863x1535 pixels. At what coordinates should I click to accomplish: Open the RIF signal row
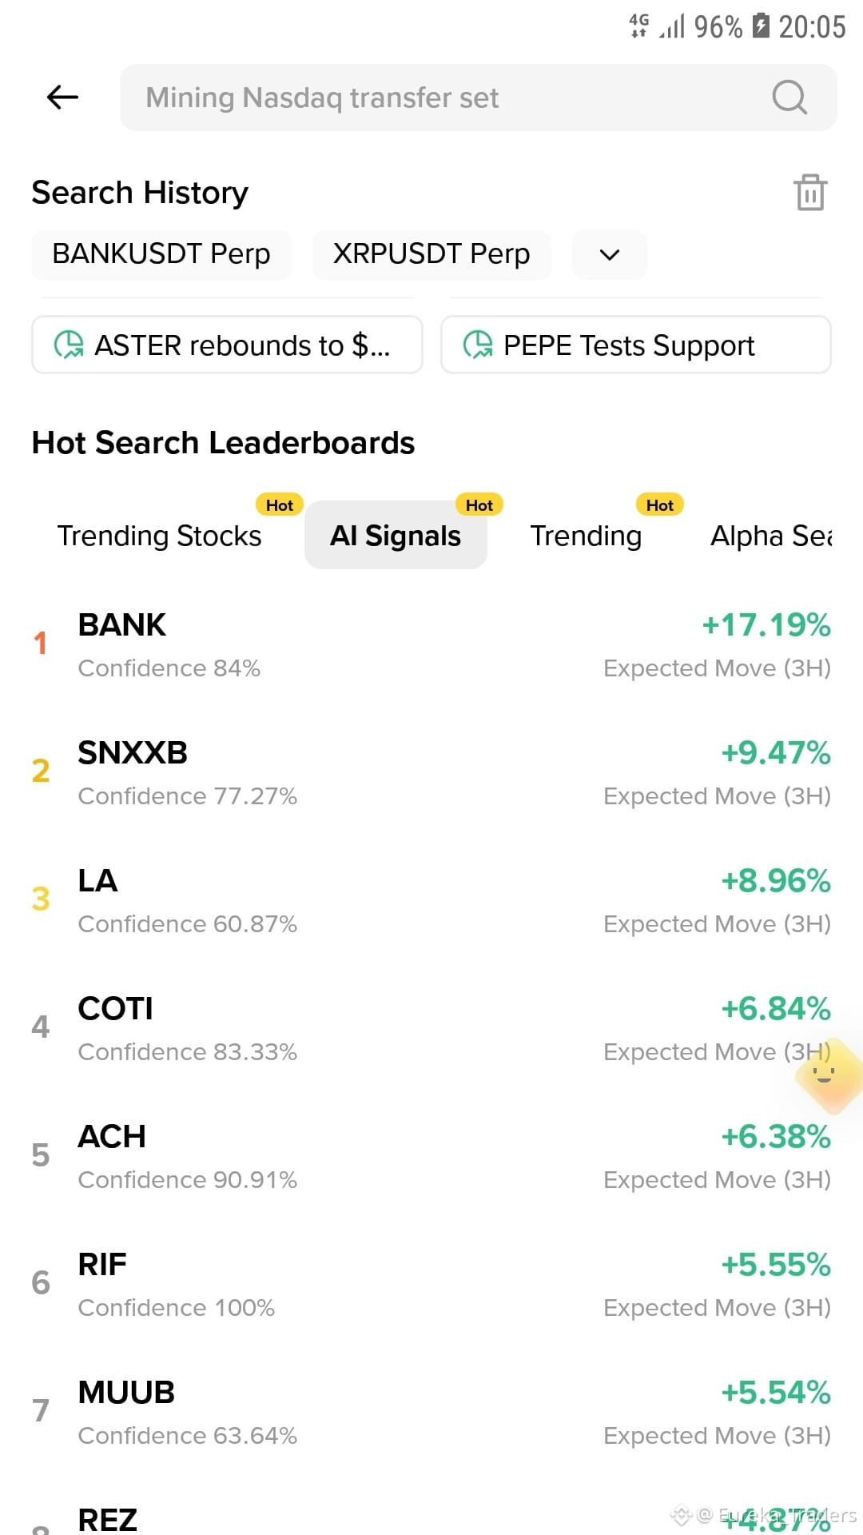click(431, 1284)
